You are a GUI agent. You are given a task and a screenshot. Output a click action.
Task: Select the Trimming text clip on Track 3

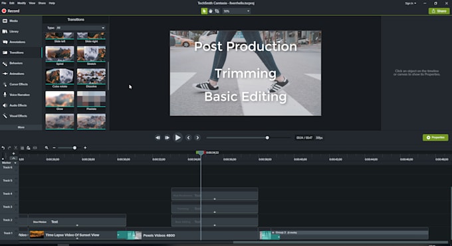(x=215, y=208)
